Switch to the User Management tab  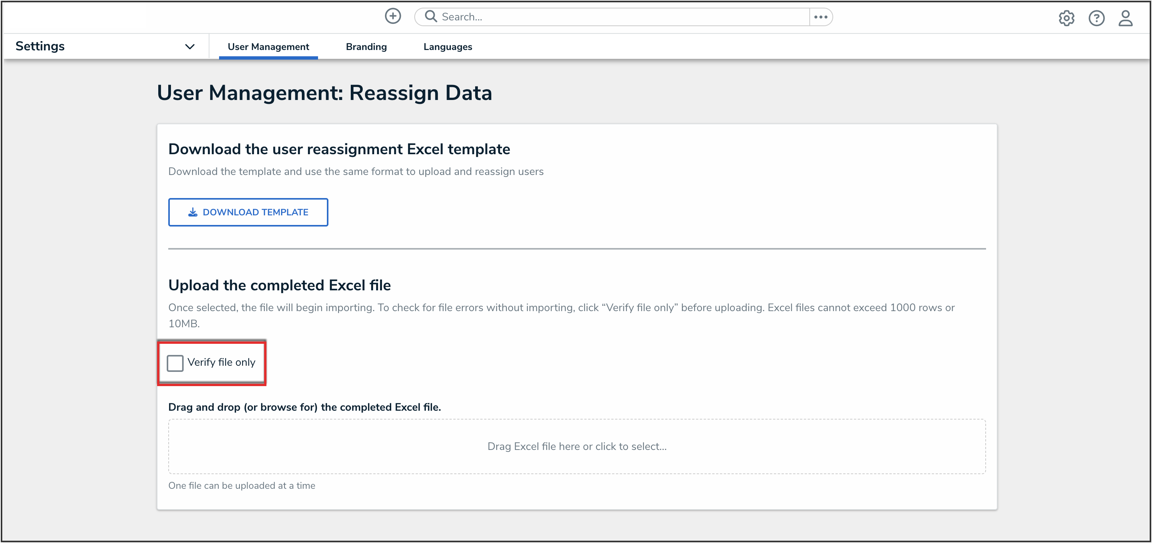(x=268, y=47)
